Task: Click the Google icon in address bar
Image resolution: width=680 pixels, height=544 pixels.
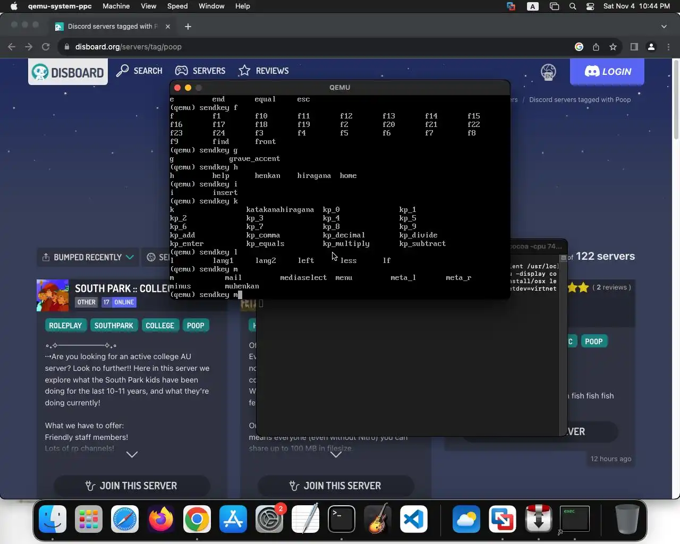Action: pos(579,47)
